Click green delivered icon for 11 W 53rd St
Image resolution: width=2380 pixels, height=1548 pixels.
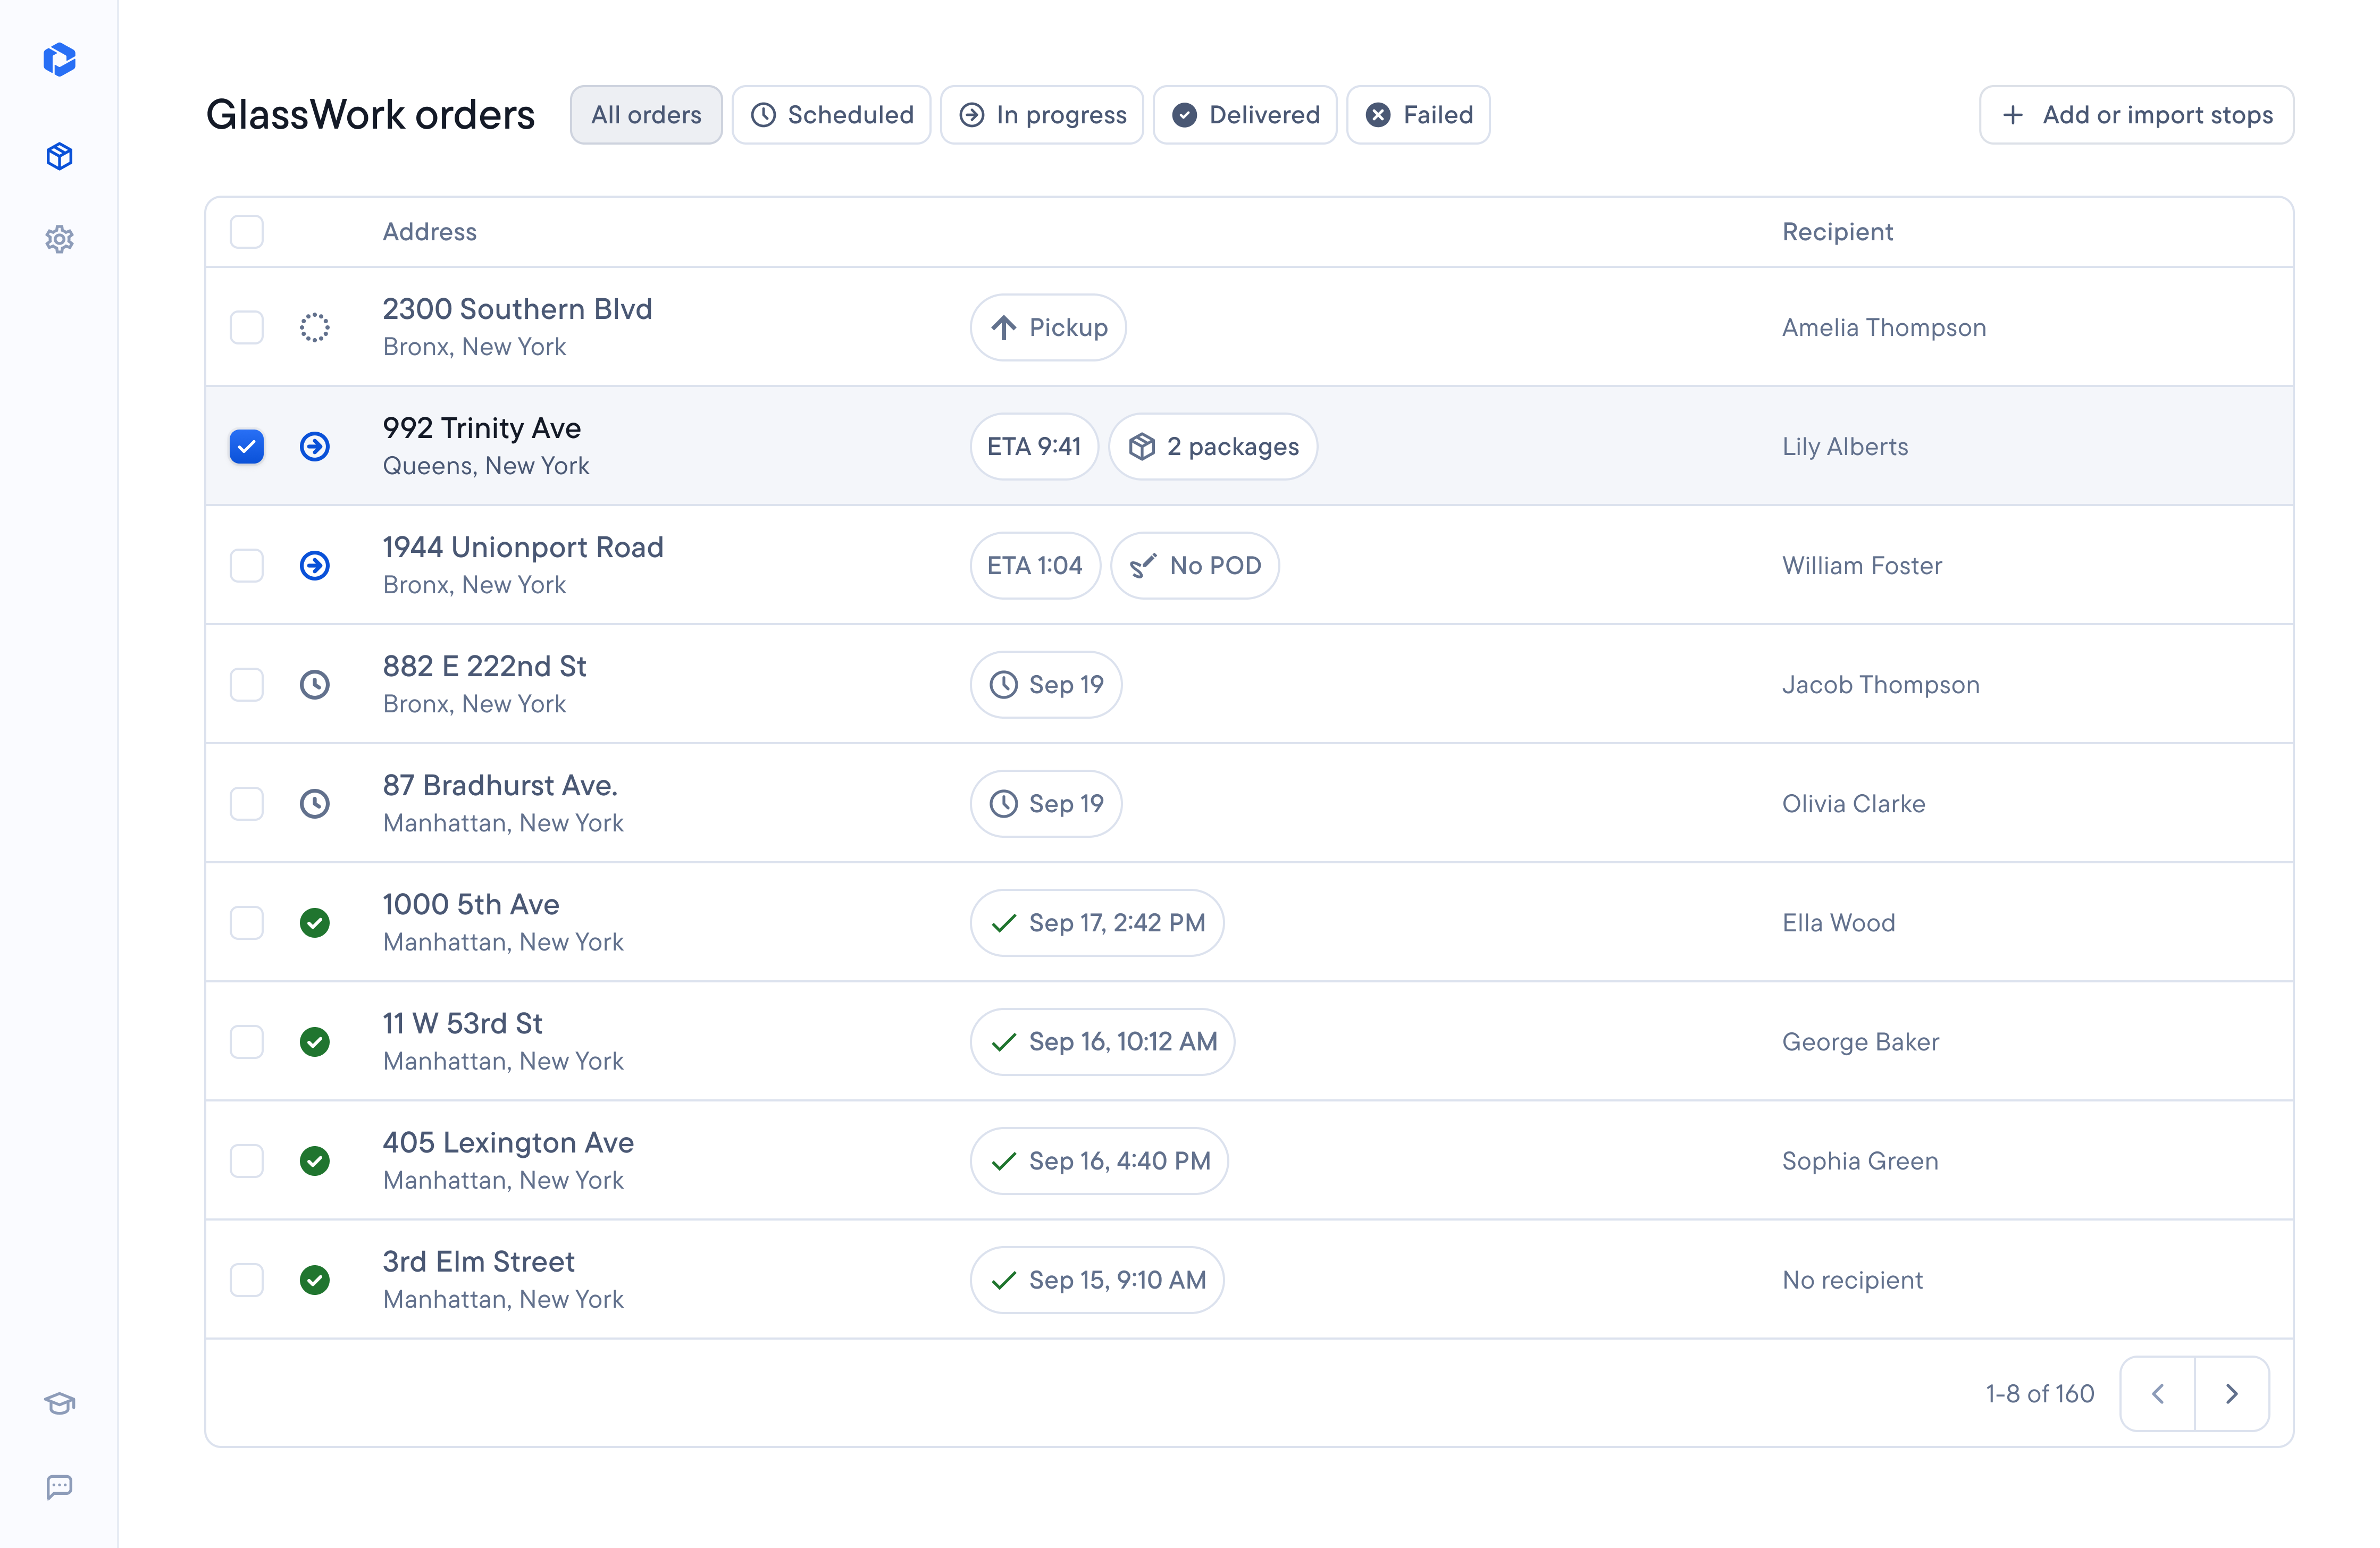315,1041
